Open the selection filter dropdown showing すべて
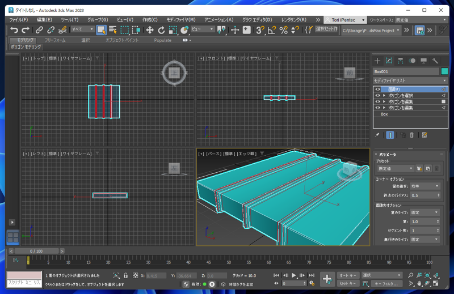454x294 pixels. click(x=82, y=29)
